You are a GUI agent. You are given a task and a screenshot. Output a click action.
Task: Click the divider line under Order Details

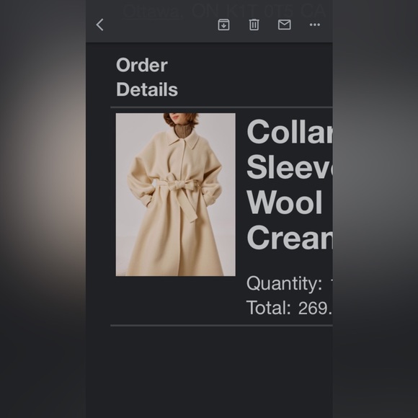click(221, 107)
